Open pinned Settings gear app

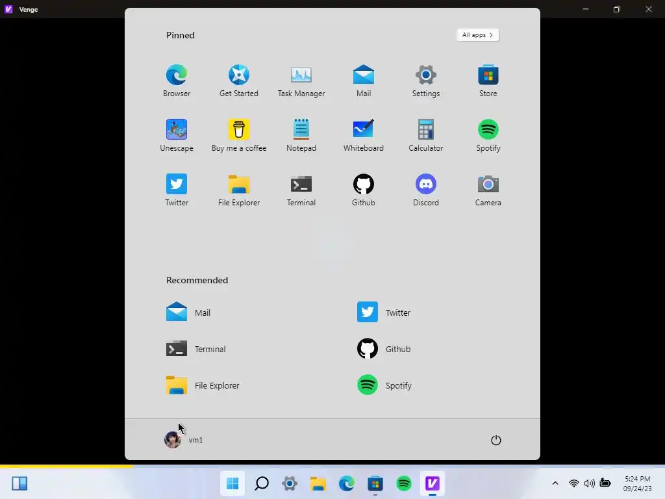tap(426, 81)
